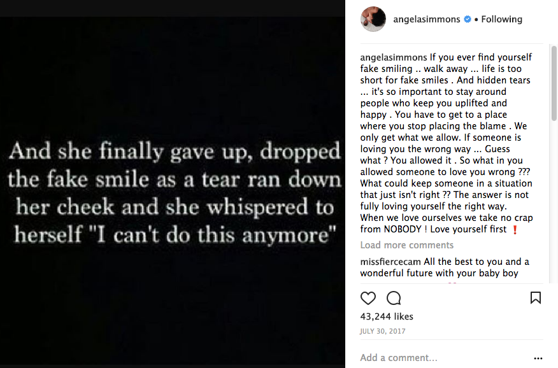Focus the Add a comment field
This screenshot has width=558, height=368.
(440, 358)
